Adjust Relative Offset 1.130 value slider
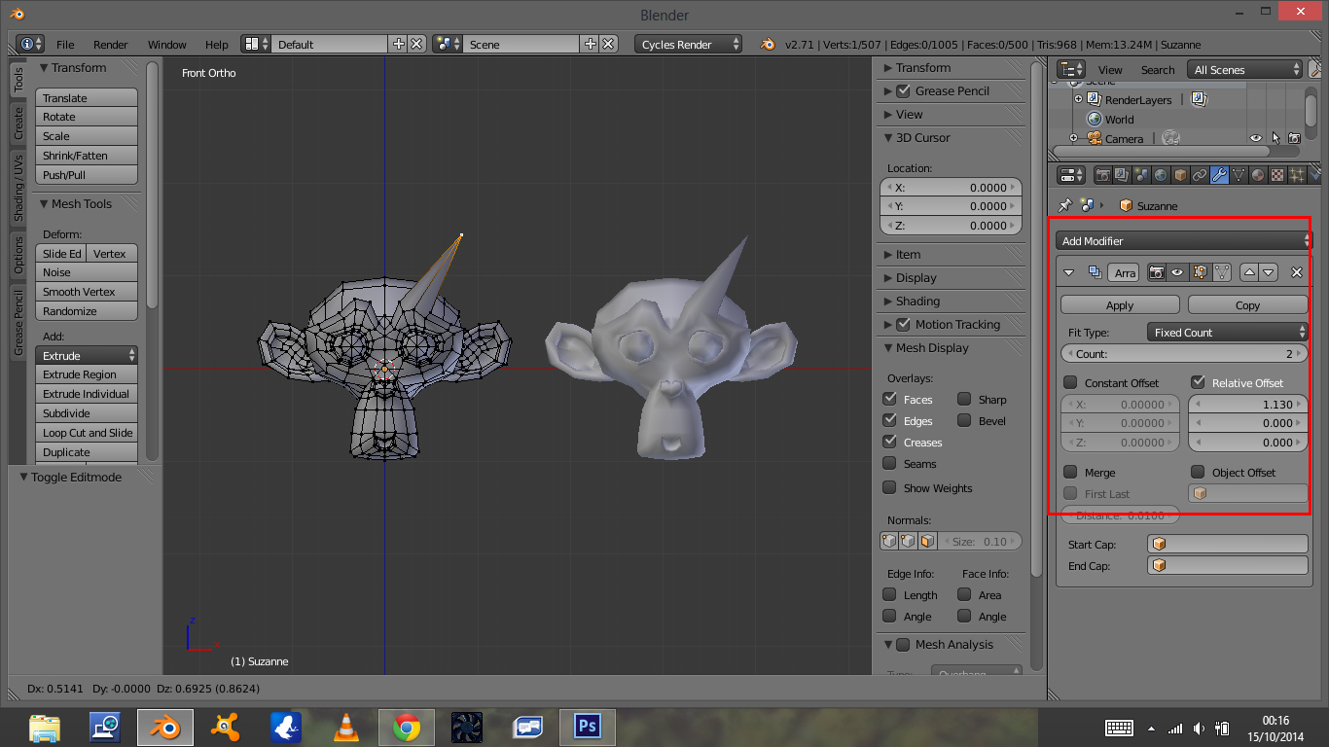The image size is (1329, 747). click(x=1247, y=404)
